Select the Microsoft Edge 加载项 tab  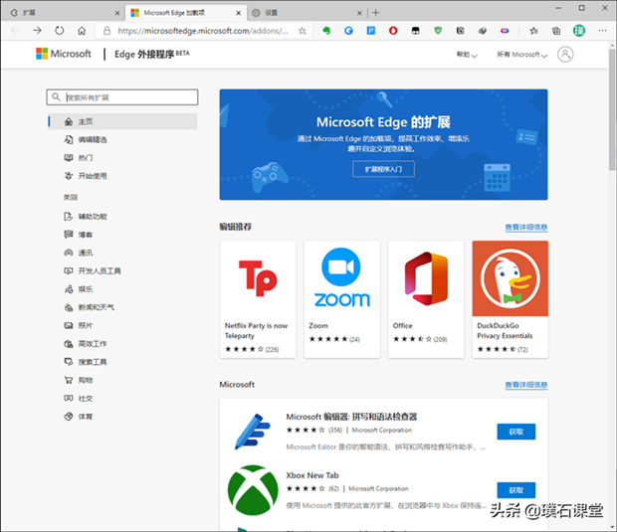coord(185,13)
